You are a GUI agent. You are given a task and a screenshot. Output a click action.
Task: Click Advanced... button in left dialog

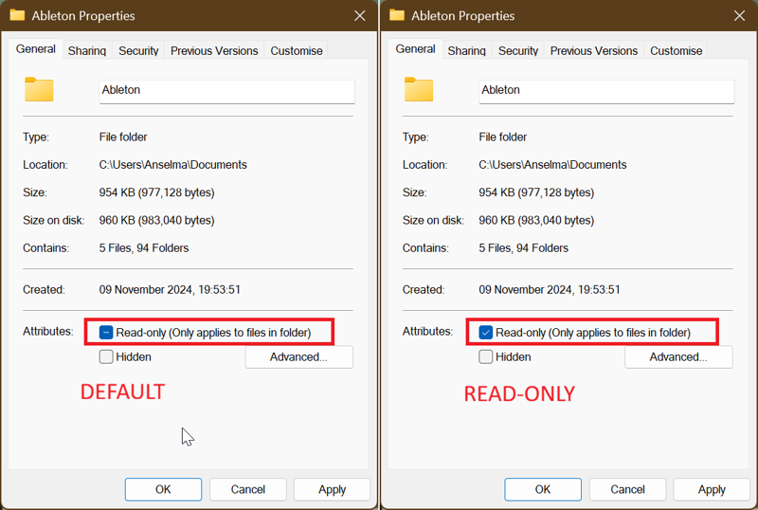coord(298,357)
